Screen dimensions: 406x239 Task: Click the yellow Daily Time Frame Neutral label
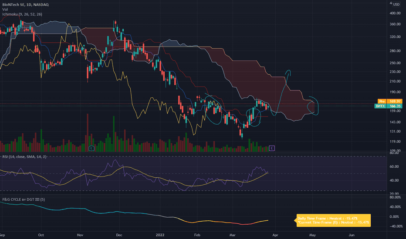click(x=334, y=220)
